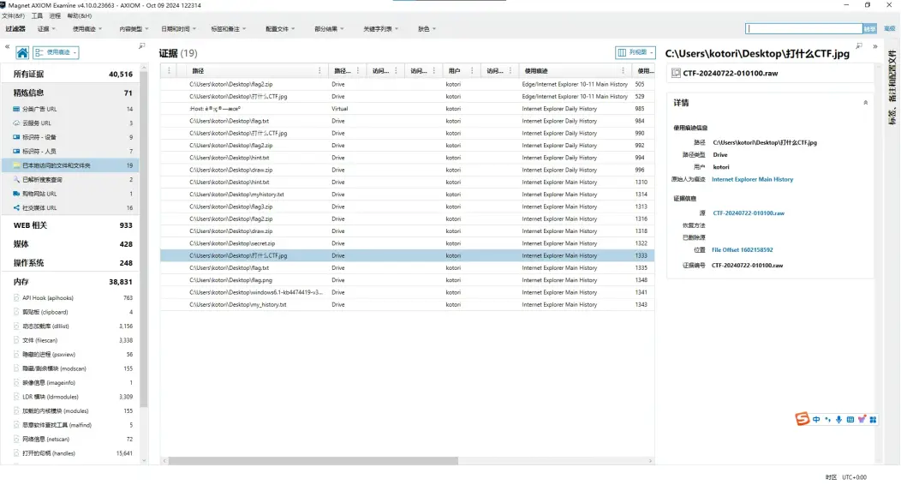The image size is (901, 485).
Task: Click the file icon next to CTF-20240722-010100.raw header
Action: click(675, 74)
